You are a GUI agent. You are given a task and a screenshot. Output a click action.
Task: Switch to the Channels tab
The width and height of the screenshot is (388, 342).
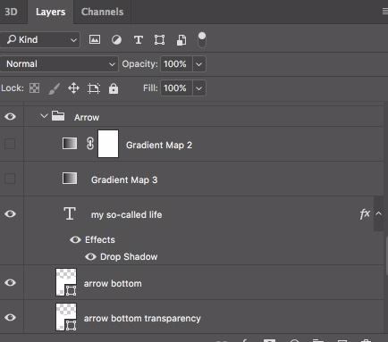pyautogui.click(x=102, y=12)
